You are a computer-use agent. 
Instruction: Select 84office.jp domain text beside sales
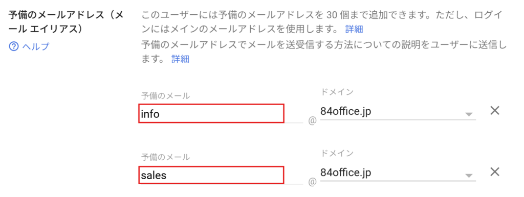pos(345,173)
